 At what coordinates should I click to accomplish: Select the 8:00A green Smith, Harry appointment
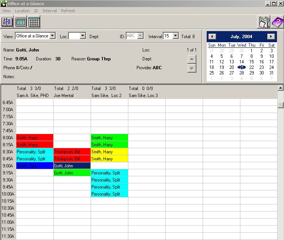click(109, 138)
